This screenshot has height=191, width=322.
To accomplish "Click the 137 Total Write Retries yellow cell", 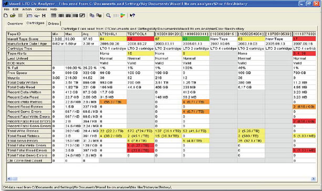I will [x=168, y=131].
